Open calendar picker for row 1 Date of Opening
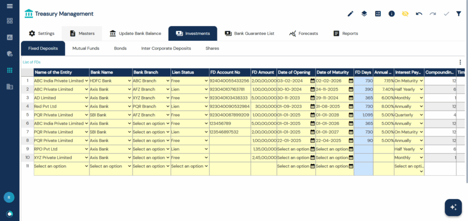Viewport: 468px width, 221px height. 312,81
